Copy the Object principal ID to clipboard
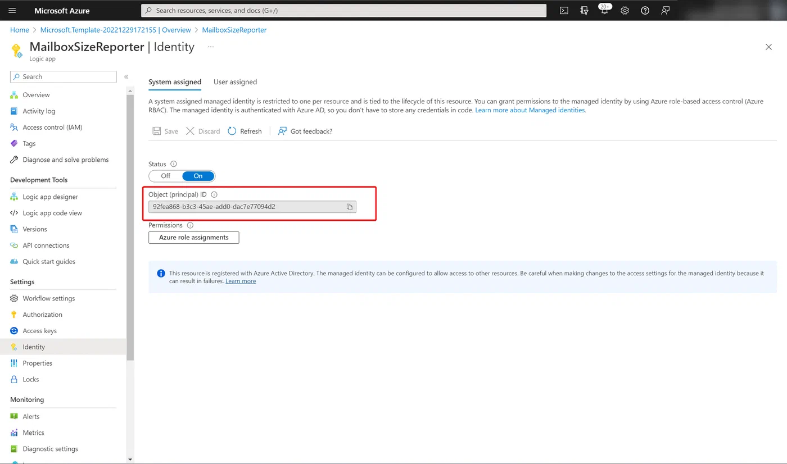787x464 pixels. point(349,207)
